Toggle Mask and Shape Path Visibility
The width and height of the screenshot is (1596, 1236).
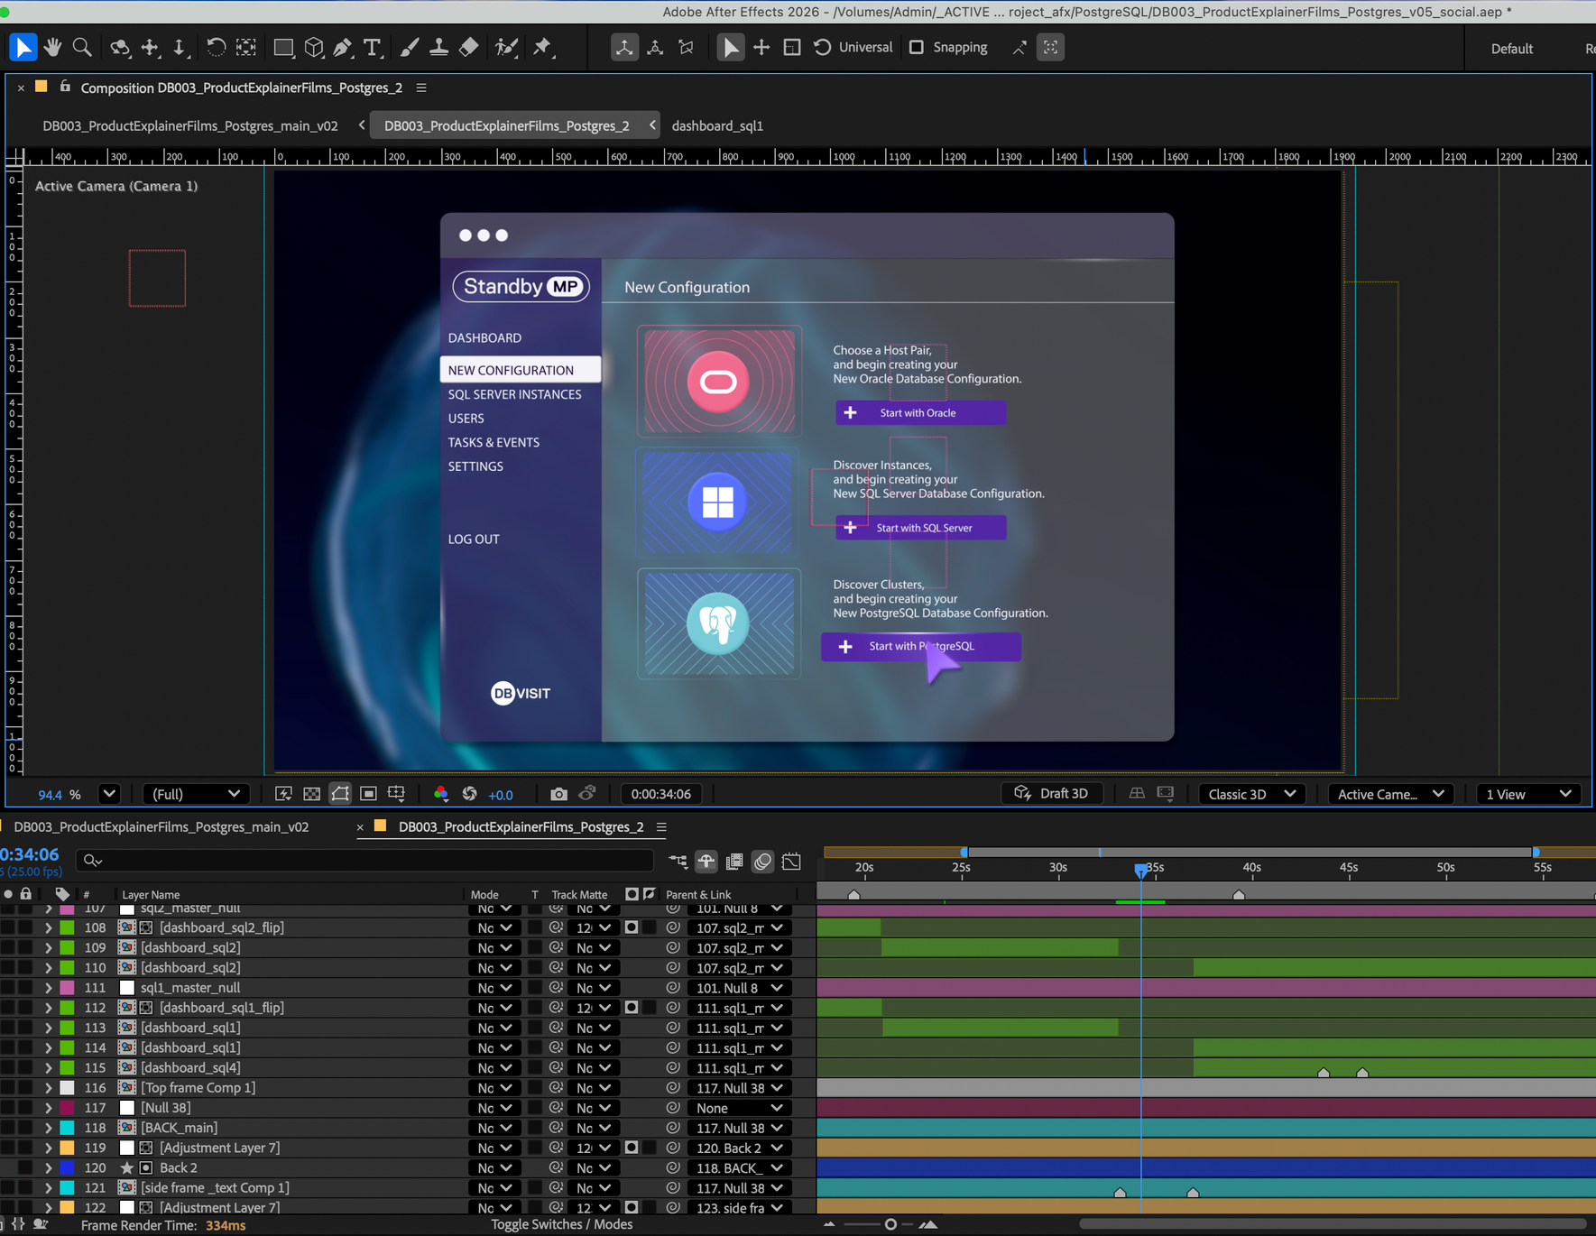coord(340,794)
